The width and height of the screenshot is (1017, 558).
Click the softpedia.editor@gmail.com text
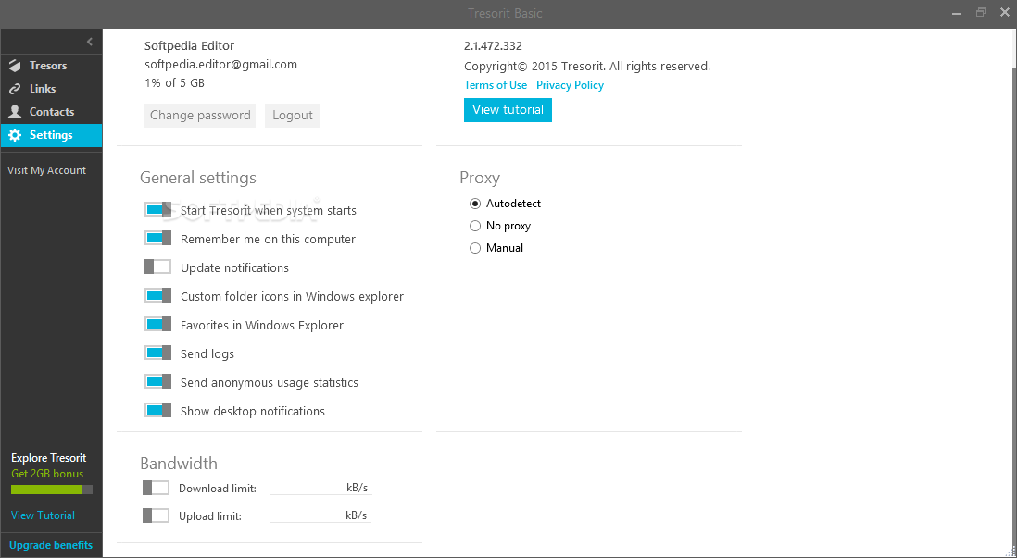click(220, 64)
